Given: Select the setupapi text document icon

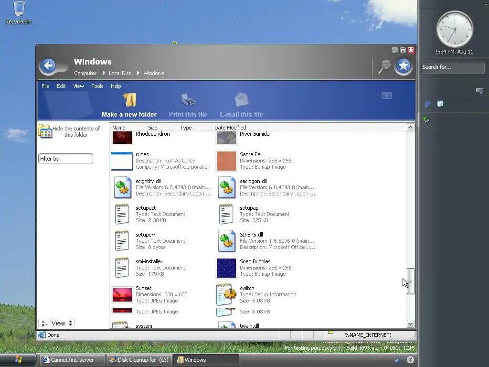Looking at the screenshot, I should [226, 214].
